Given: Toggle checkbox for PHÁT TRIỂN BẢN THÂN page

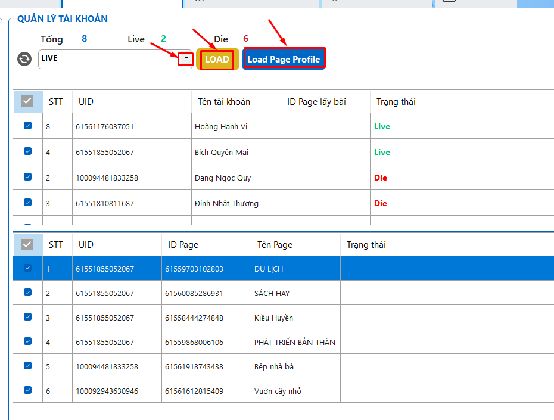Looking at the screenshot, I should click(x=27, y=341).
